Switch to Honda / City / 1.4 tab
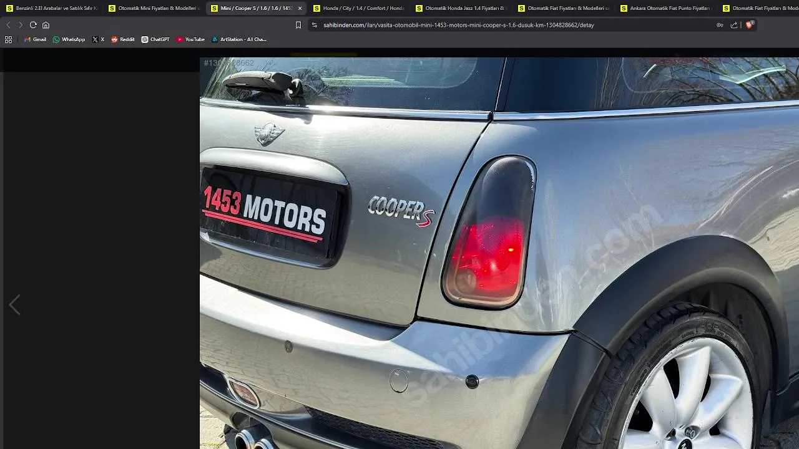 tap(358, 8)
